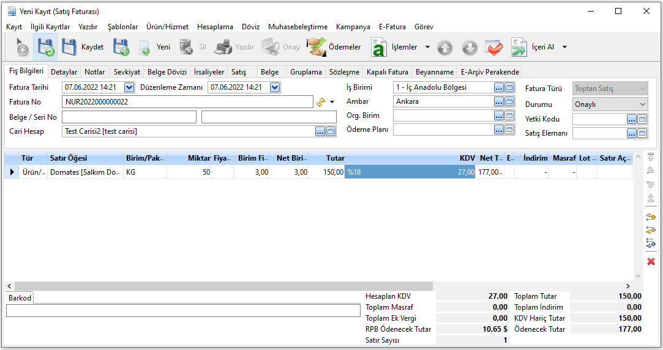The height and width of the screenshot is (350, 663).
Task: Click the generate invoice number refresh icon
Action: (321, 102)
